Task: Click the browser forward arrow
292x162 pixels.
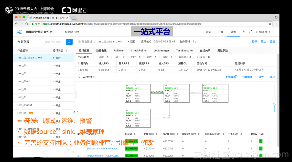Action: (x=21, y=24)
